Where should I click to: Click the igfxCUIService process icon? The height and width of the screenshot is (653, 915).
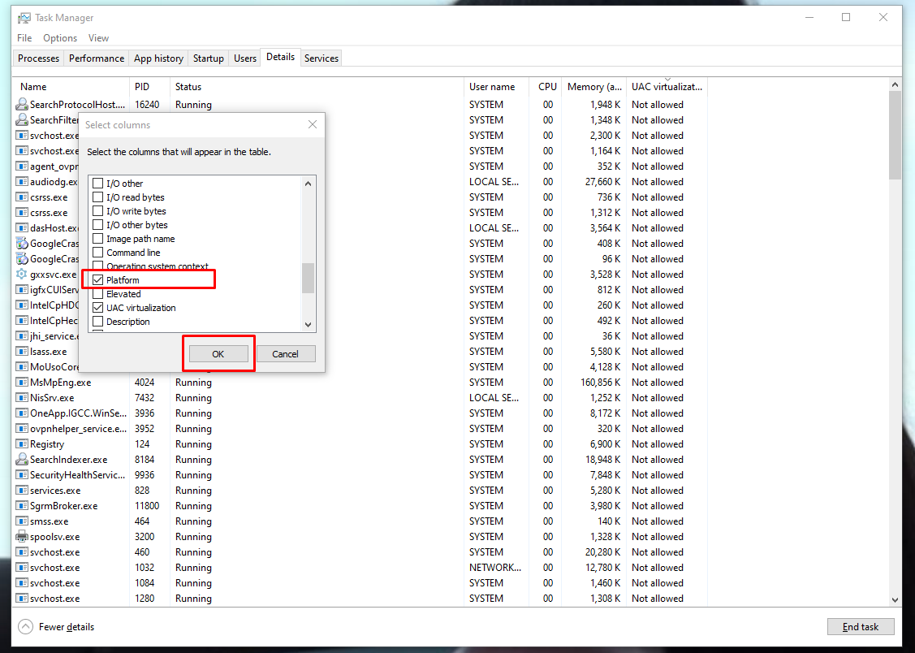pos(22,289)
